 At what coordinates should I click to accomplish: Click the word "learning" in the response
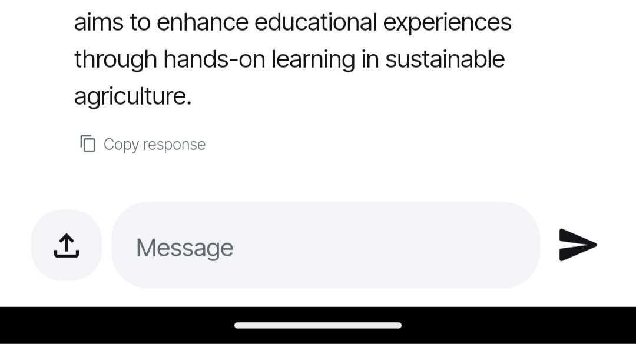[x=313, y=59]
